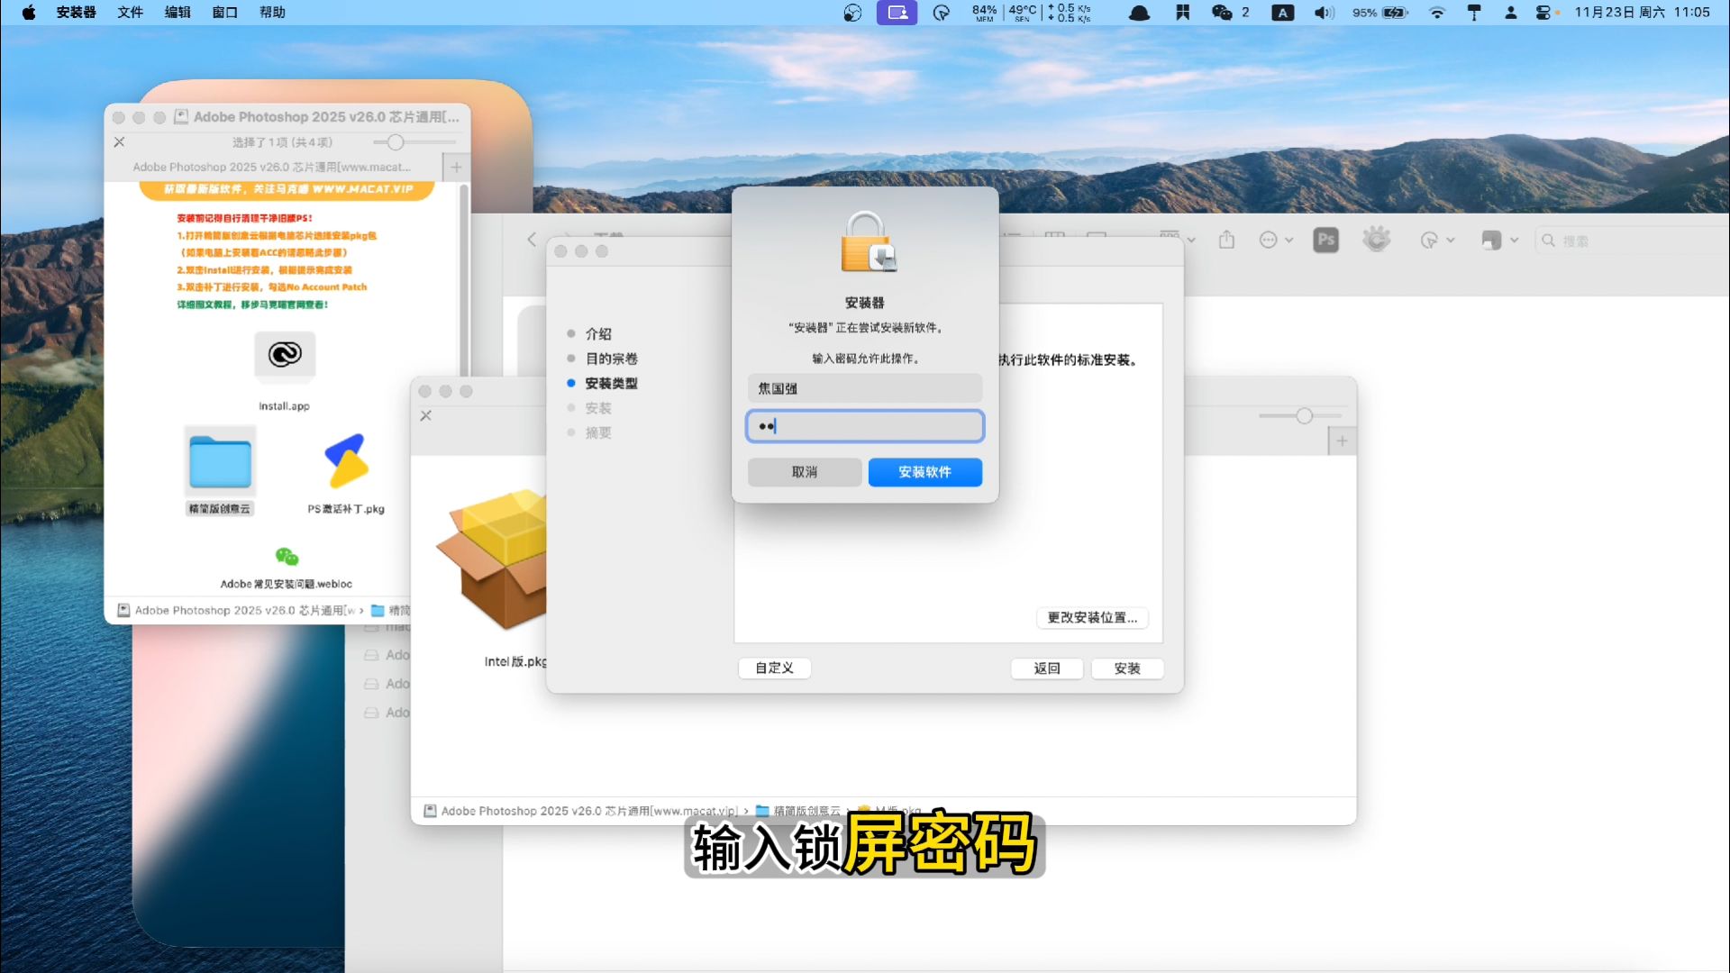Select the PS激活补丁.pkg file icon
Image resolution: width=1730 pixels, height=973 pixels.
346,461
